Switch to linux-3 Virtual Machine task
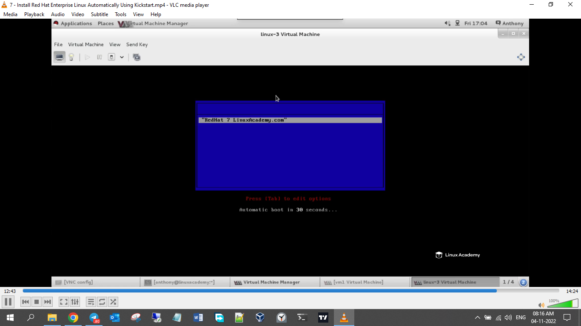Image resolution: width=581 pixels, height=326 pixels. point(455,282)
